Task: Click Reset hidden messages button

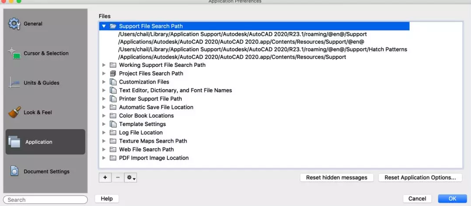Action: (337, 178)
